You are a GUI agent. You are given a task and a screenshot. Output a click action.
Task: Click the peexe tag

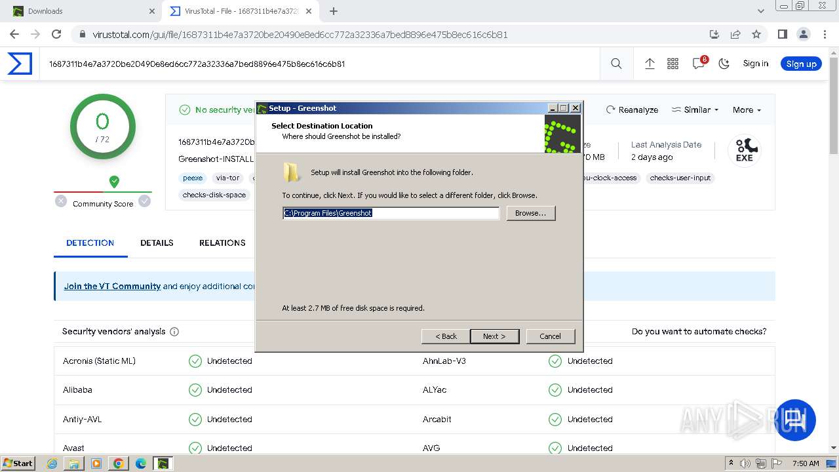click(x=193, y=178)
